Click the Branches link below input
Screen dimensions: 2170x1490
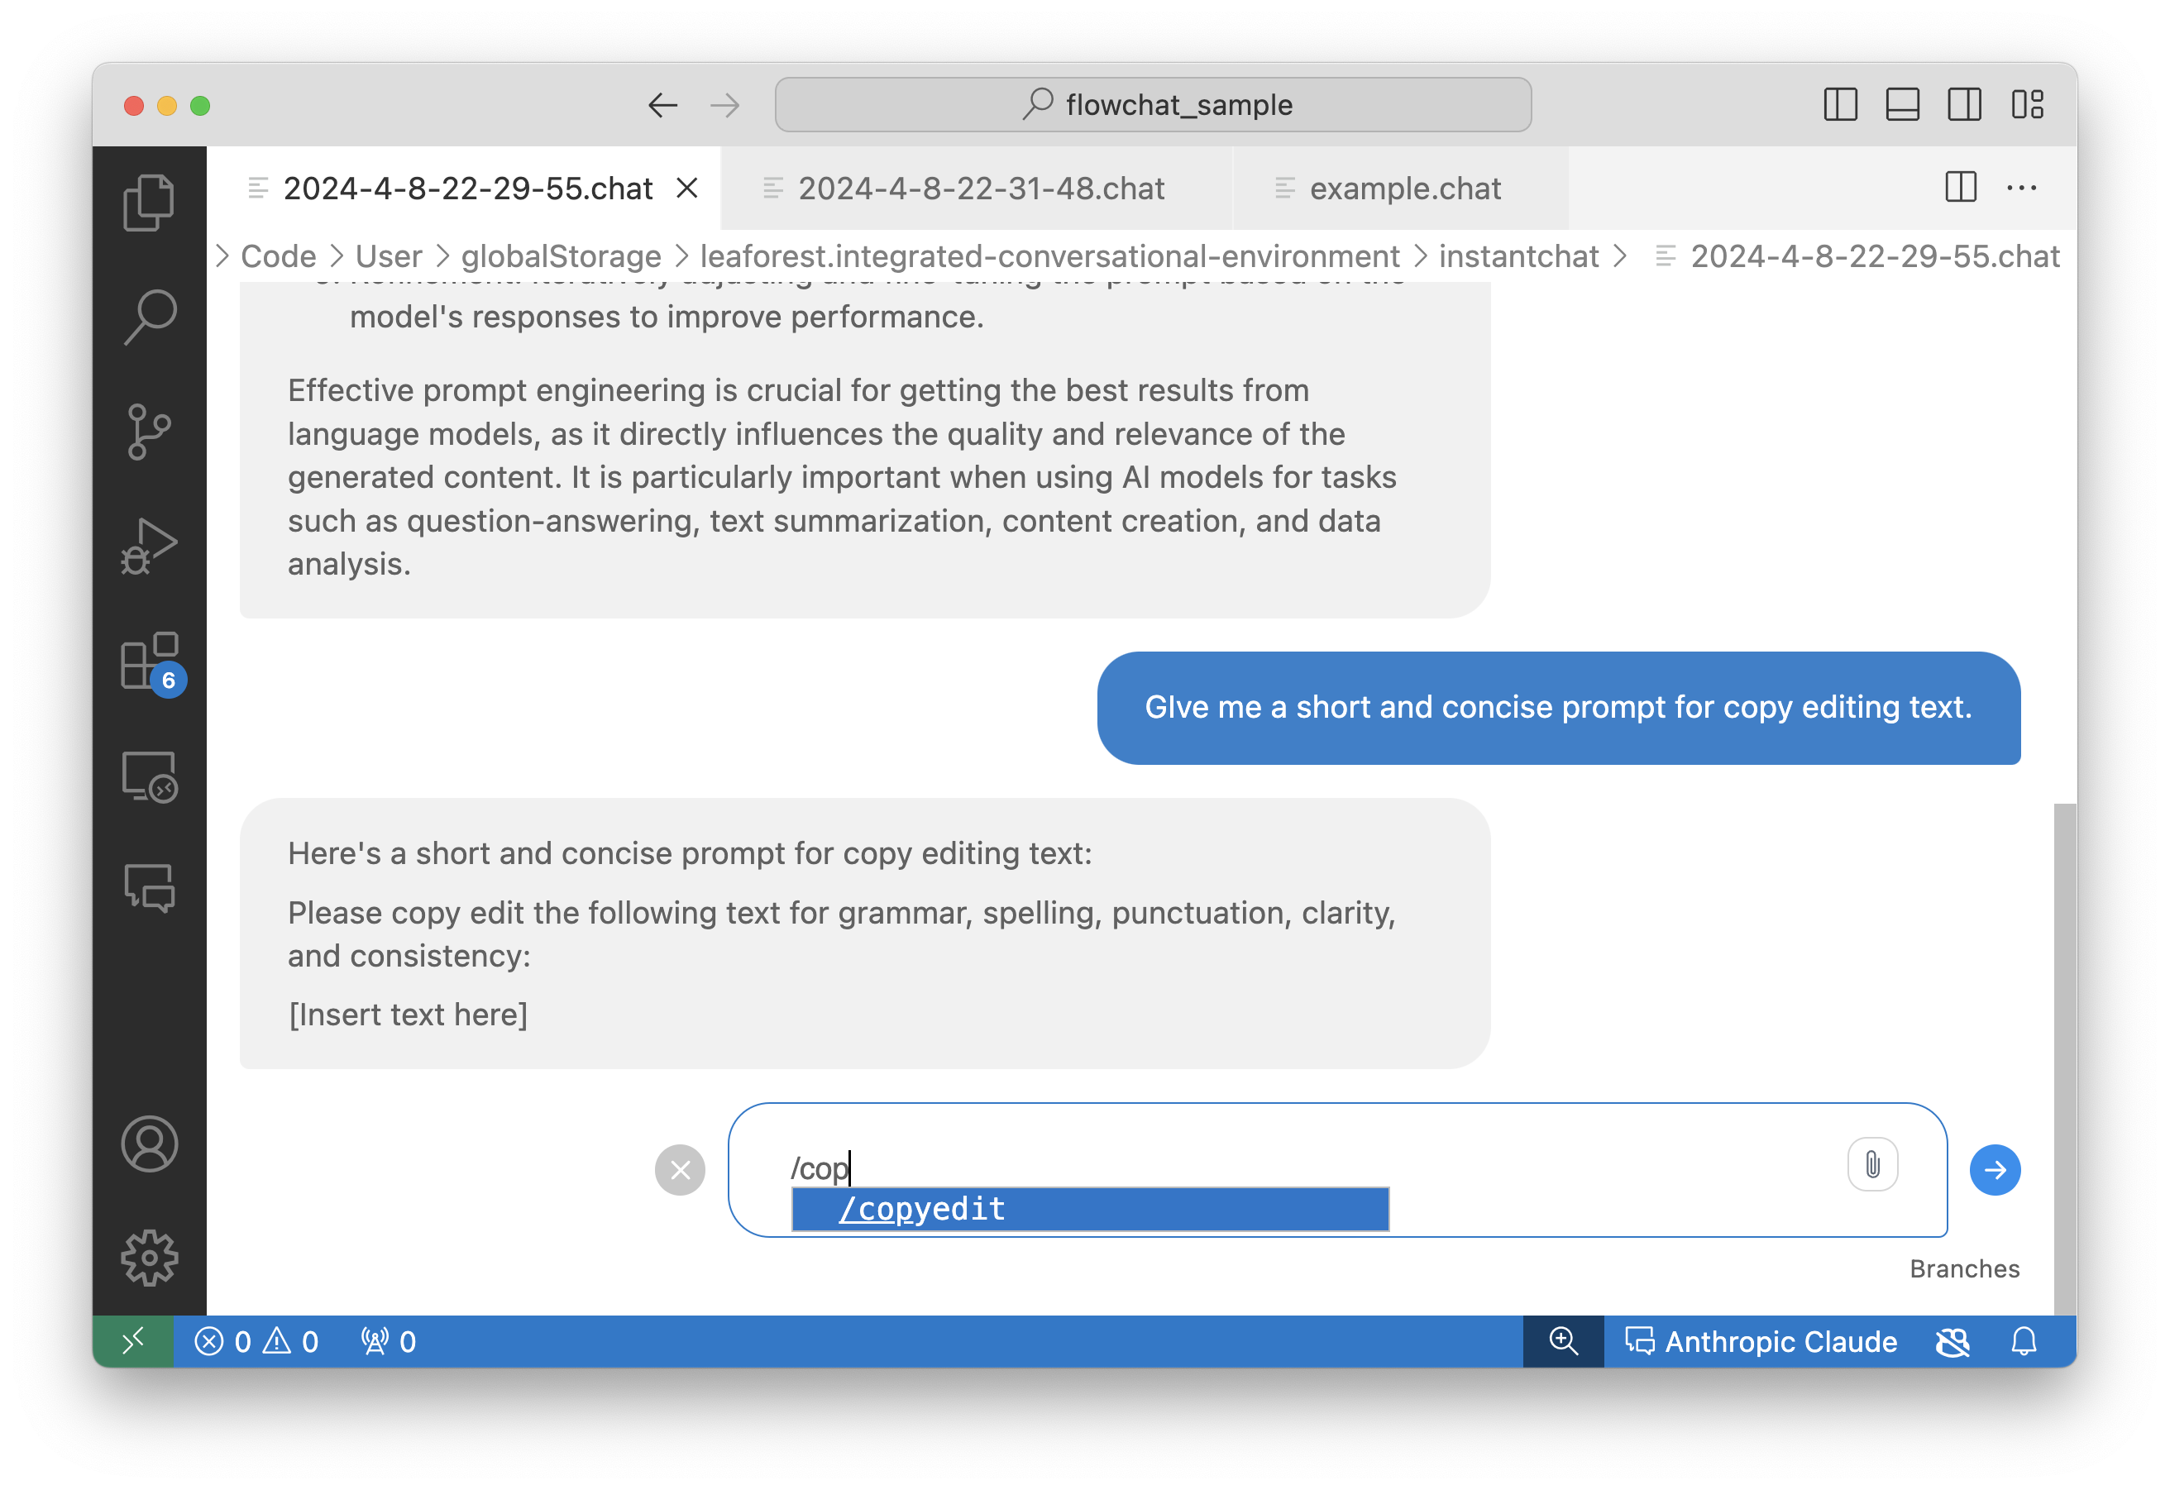[x=1963, y=1268]
